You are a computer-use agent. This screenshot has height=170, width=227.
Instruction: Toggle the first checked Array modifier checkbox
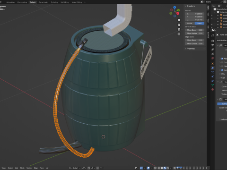point(222,59)
